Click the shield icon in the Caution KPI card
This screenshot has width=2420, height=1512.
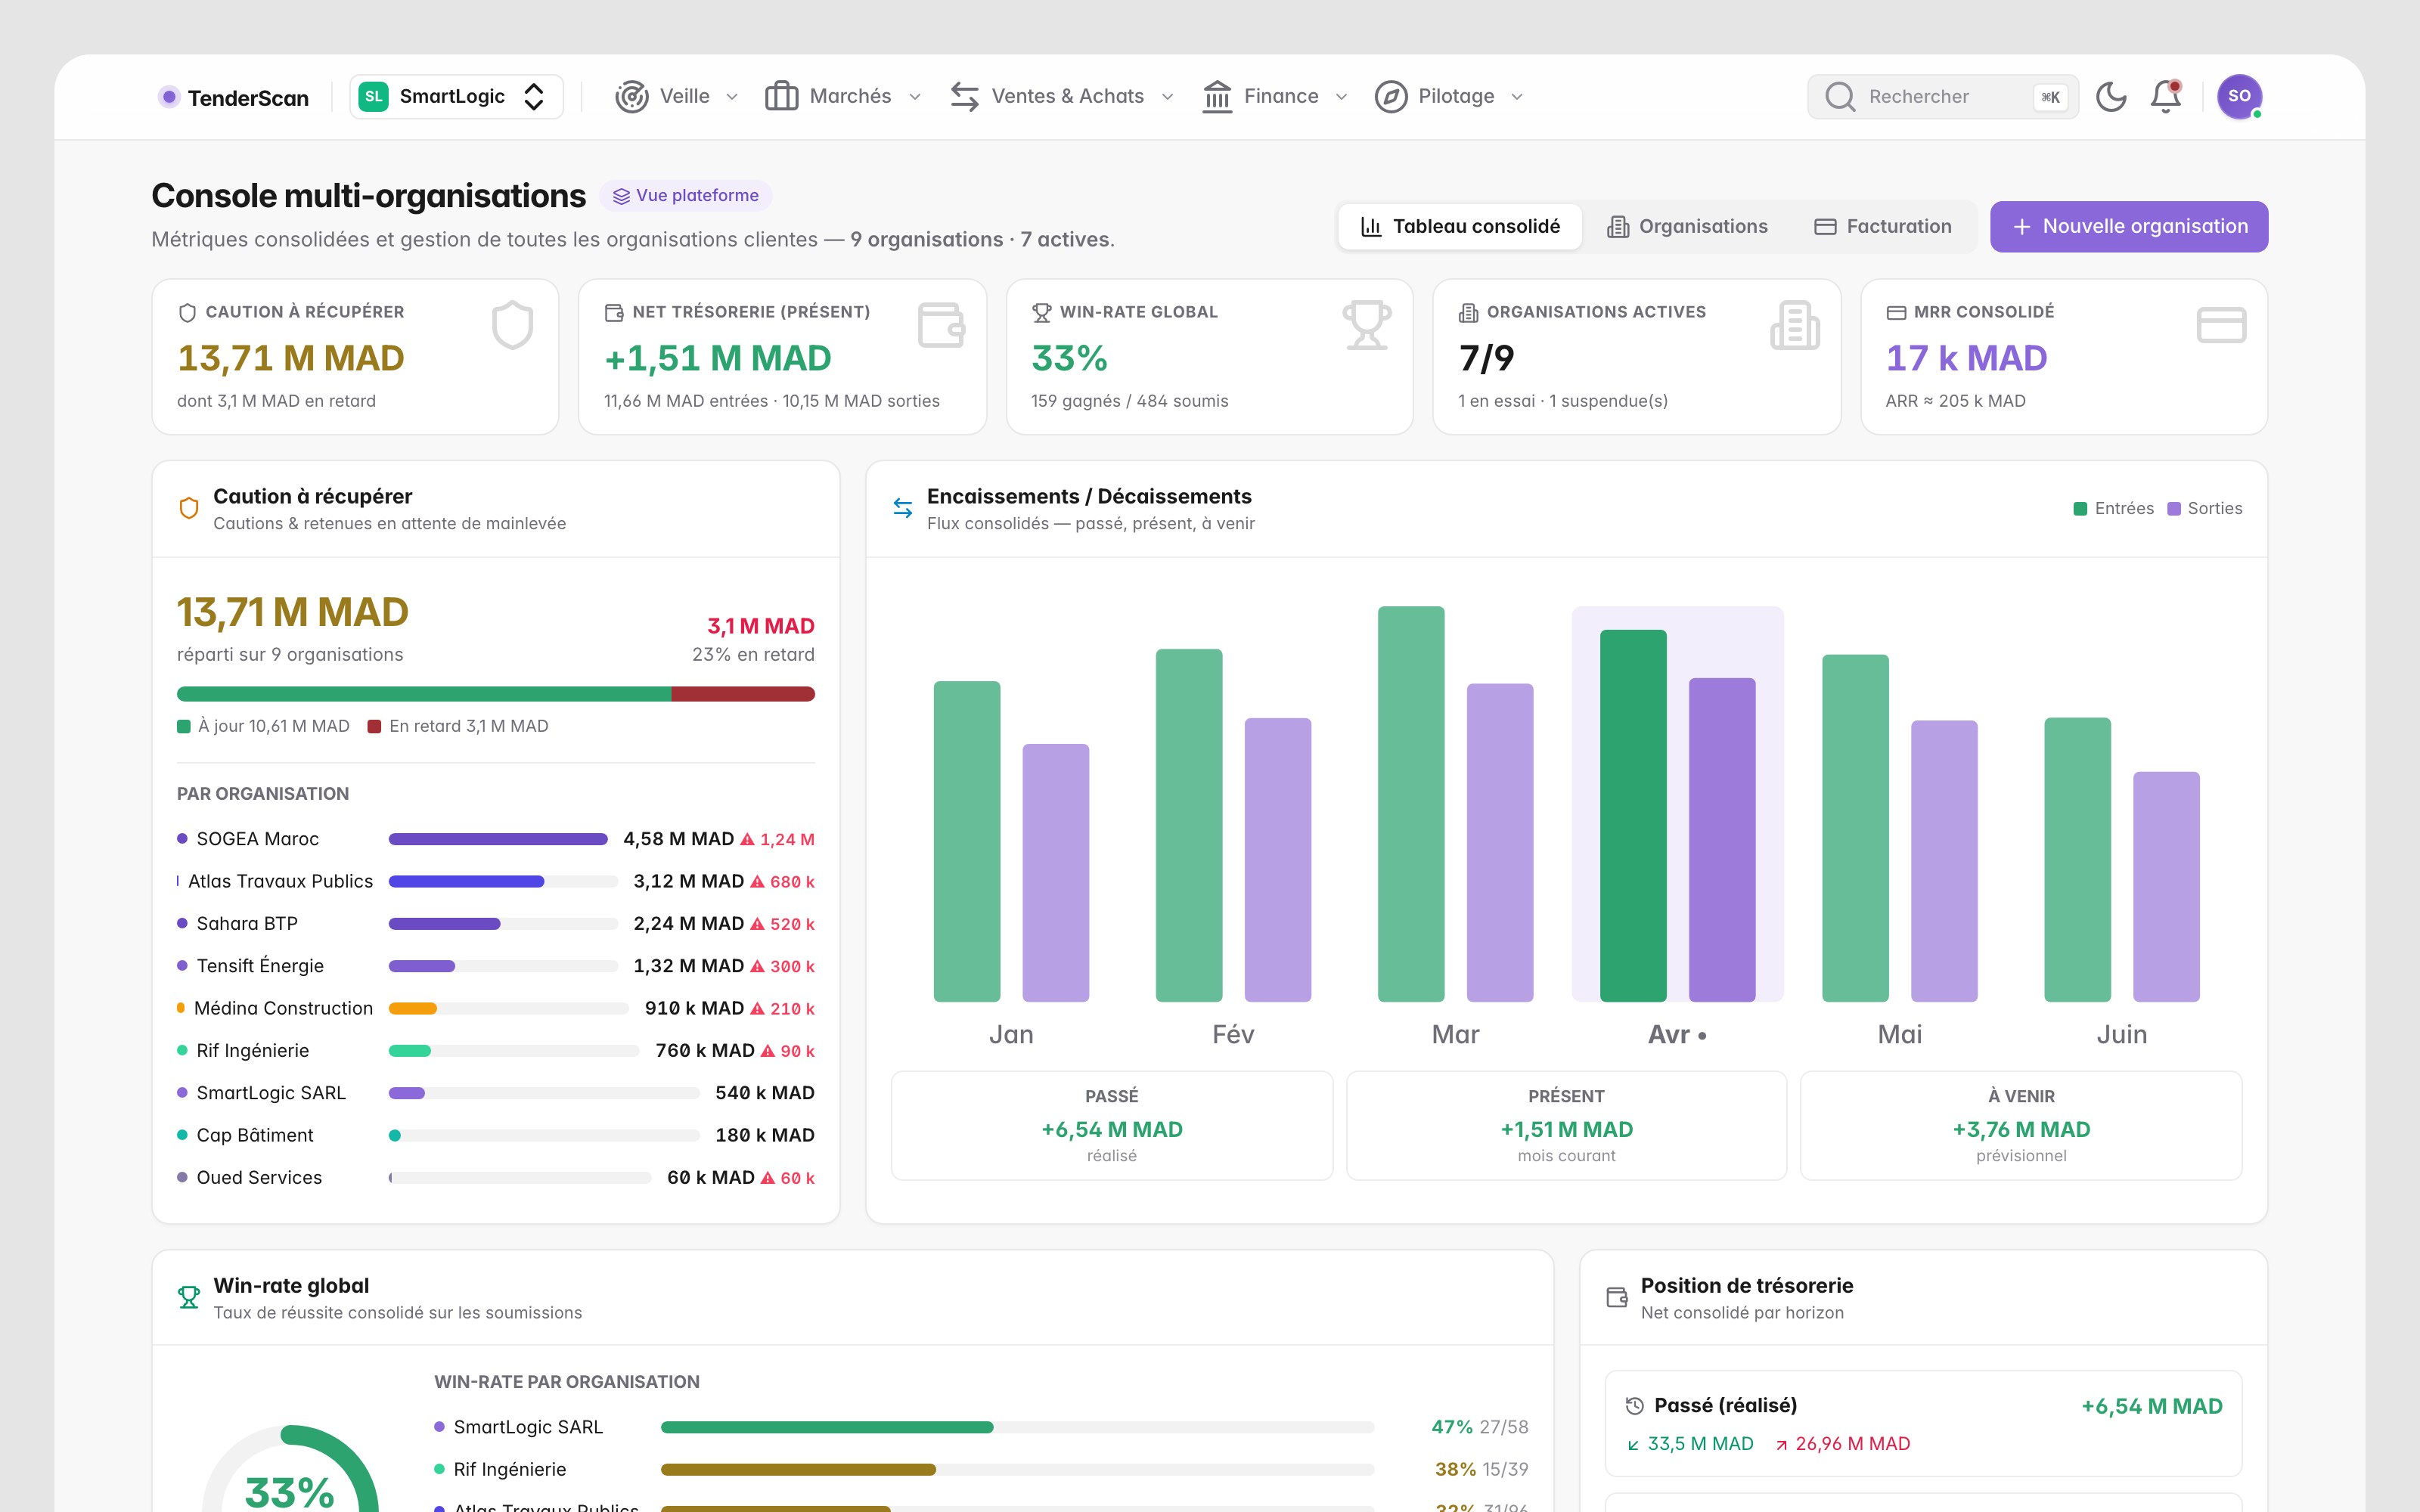pos(512,325)
